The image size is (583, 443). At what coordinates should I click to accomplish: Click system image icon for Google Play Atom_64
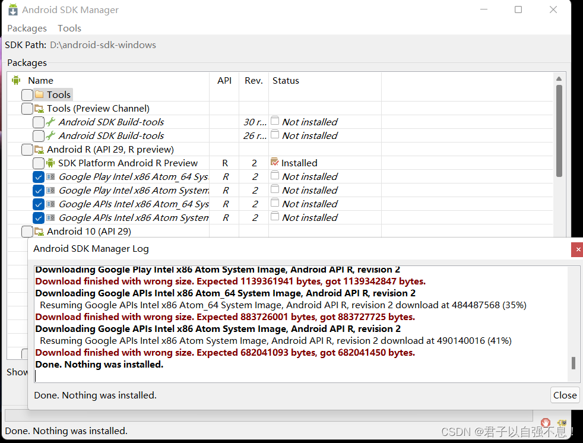coord(50,177)
